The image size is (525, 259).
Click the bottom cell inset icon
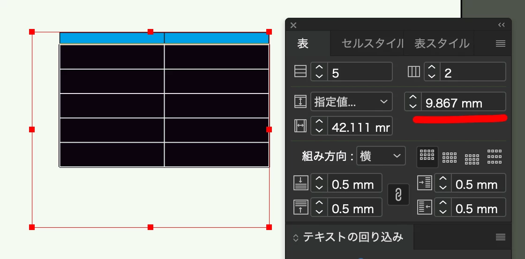coord(300,207)
